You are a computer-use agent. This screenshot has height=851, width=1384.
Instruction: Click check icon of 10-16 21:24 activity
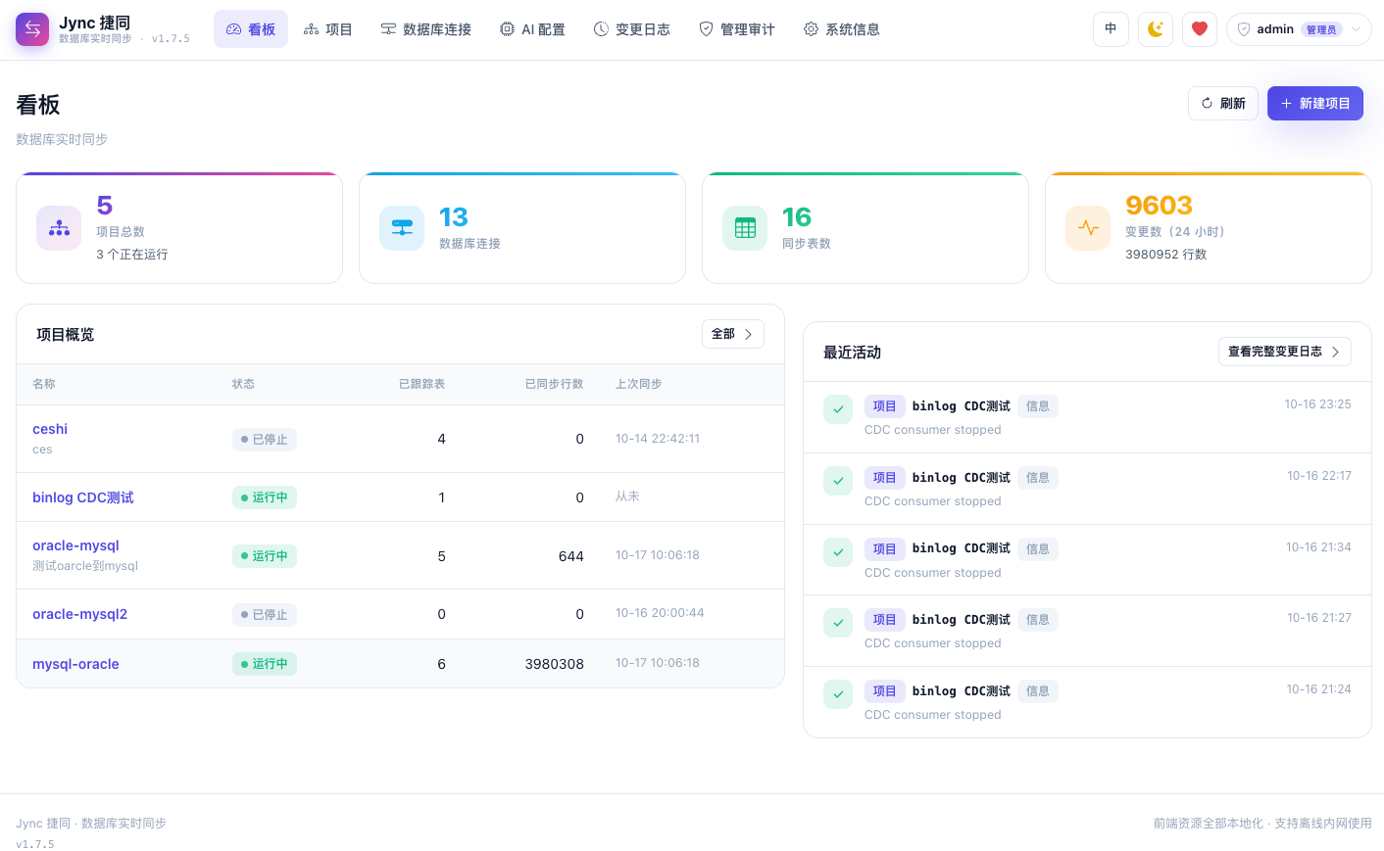point(838,694)
